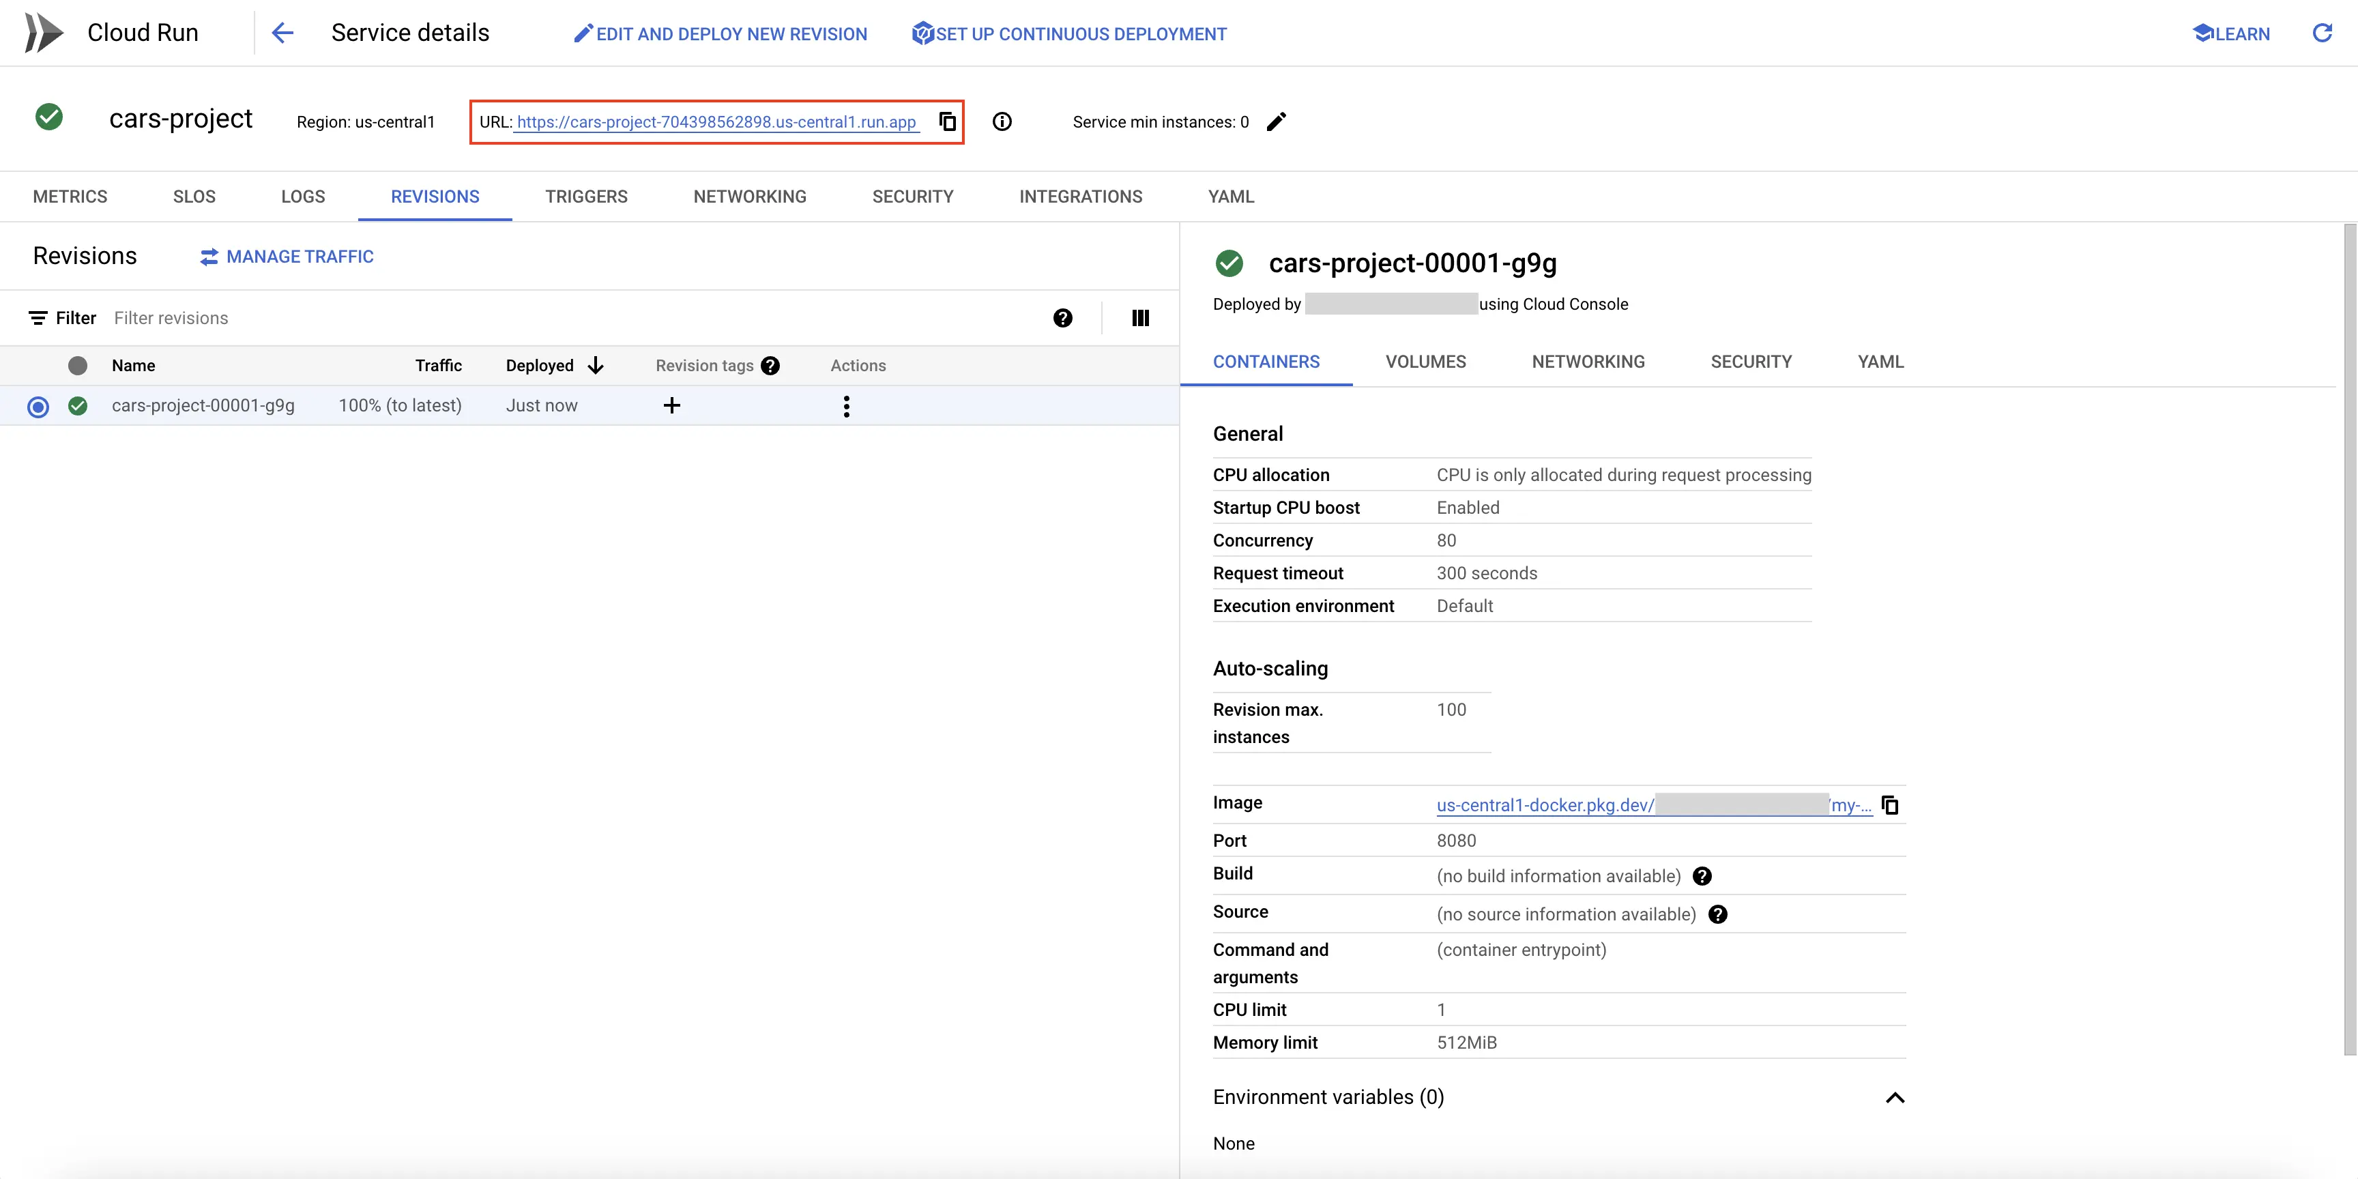Click the Just now deployed cell

[542, 405]
